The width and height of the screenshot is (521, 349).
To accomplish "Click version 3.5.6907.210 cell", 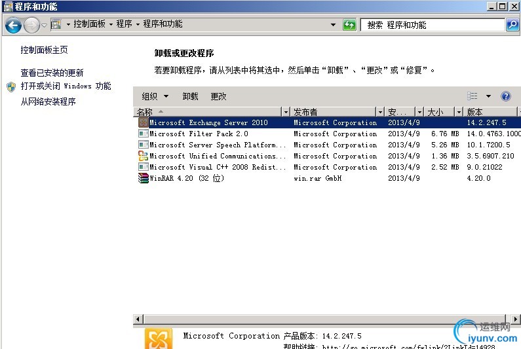I will (x=490, y=156).
